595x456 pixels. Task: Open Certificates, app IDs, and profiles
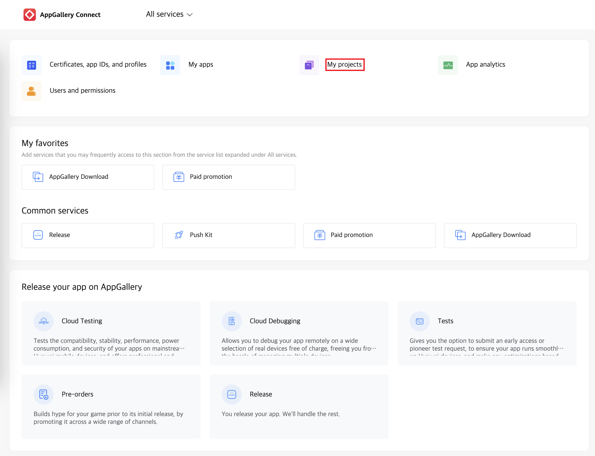98,65
